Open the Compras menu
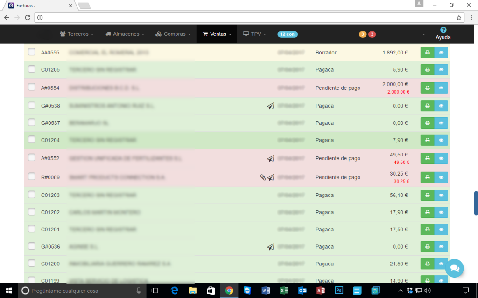 click(173, 34)
